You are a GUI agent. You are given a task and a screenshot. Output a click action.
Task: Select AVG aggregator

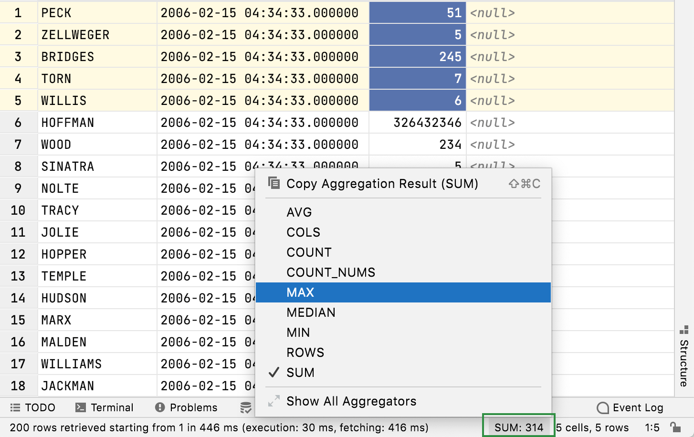[x=403, y=212]
